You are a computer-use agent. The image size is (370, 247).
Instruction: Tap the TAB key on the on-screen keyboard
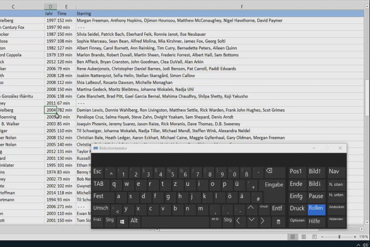tap(101, 185)
